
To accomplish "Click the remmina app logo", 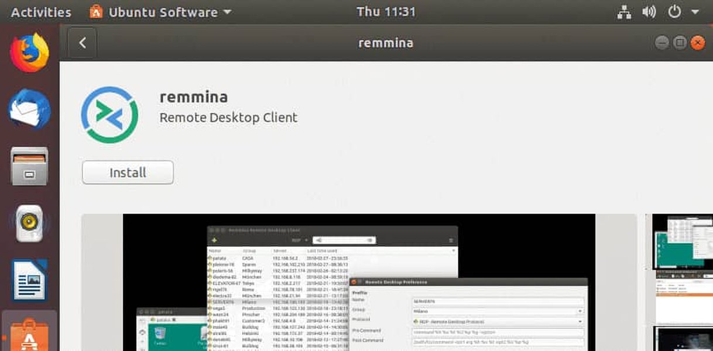I will (x=109, y=115).
